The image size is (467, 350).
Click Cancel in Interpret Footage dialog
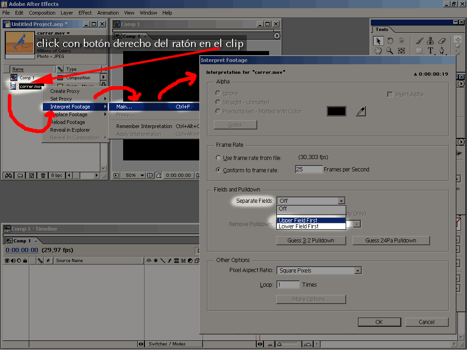pos(426,322)
